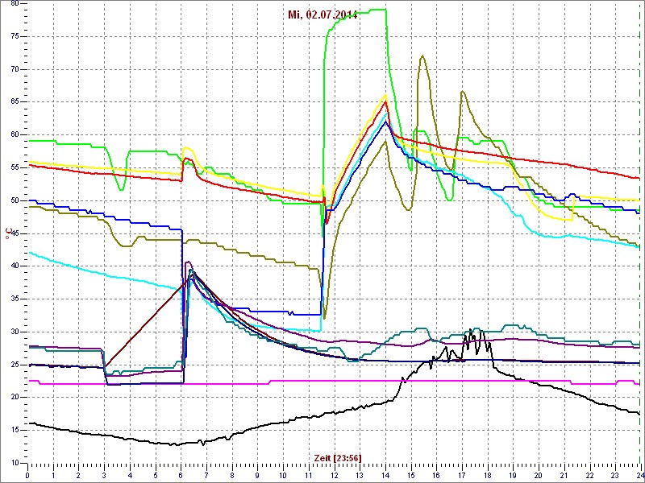Viewport: 645px width, 483px height.
Task: Click hour label 16 on time axis
Action: [x=435, y=475]
